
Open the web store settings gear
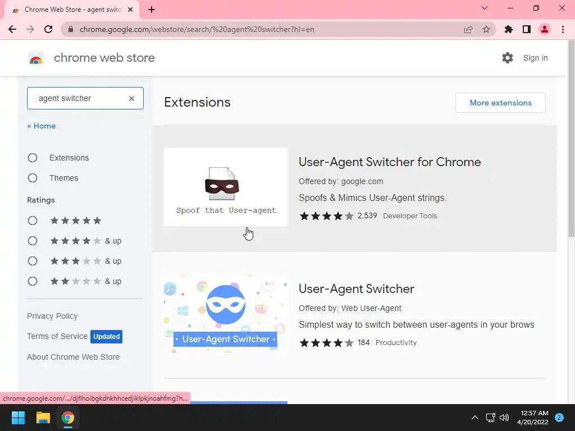coord(508,58)
